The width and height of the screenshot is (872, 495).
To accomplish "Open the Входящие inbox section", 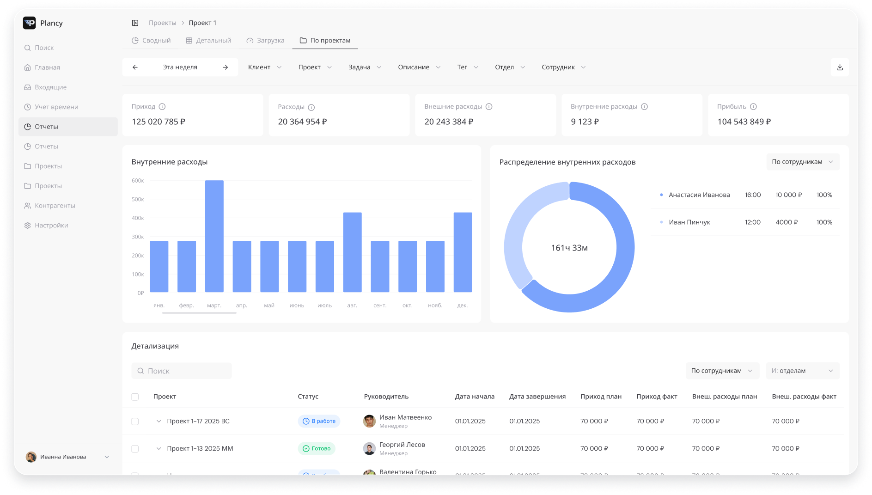I will click(x=50, y=87).
